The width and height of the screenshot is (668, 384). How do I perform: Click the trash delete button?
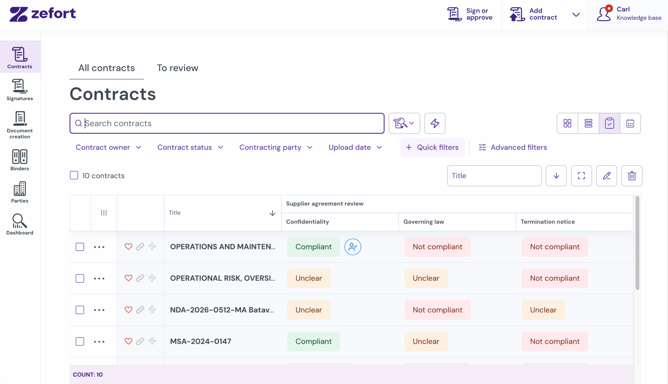(632, 176)
